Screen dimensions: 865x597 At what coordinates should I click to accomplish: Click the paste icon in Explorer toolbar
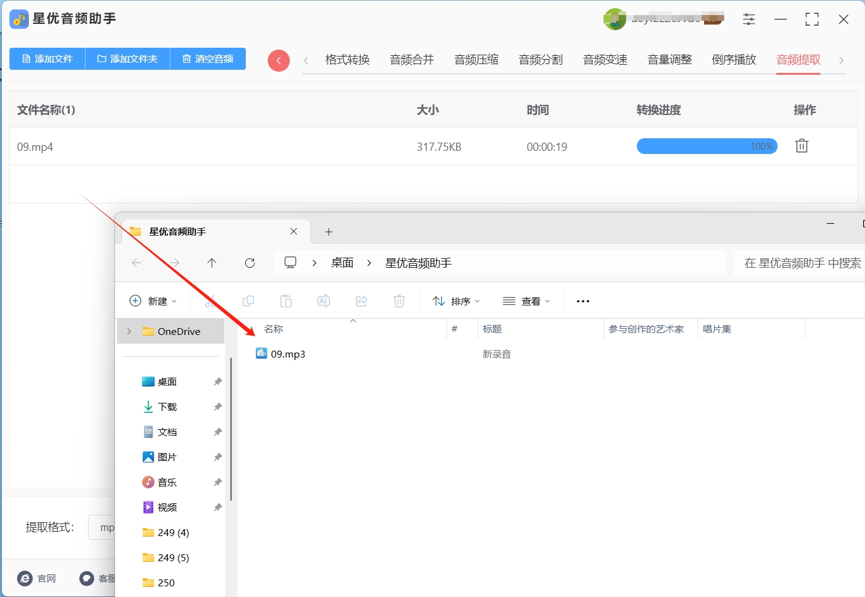coord(286,301)
